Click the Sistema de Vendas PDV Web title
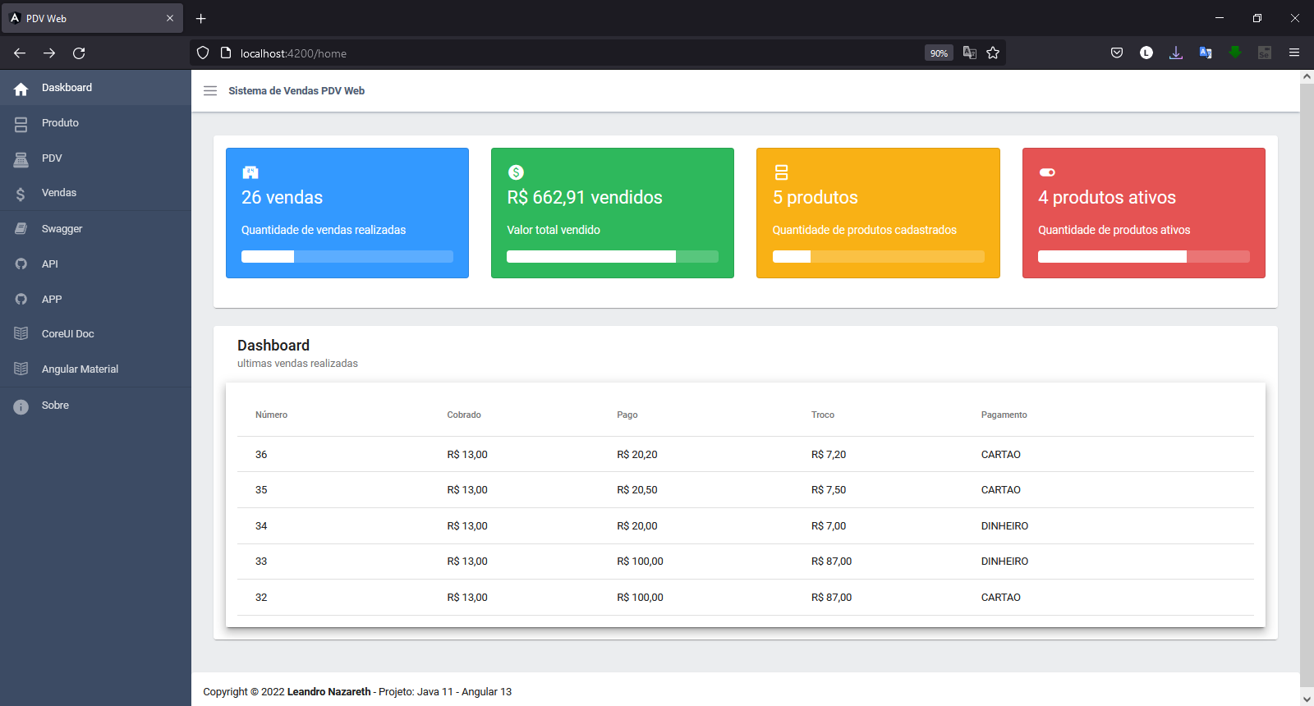 [296, 91]
